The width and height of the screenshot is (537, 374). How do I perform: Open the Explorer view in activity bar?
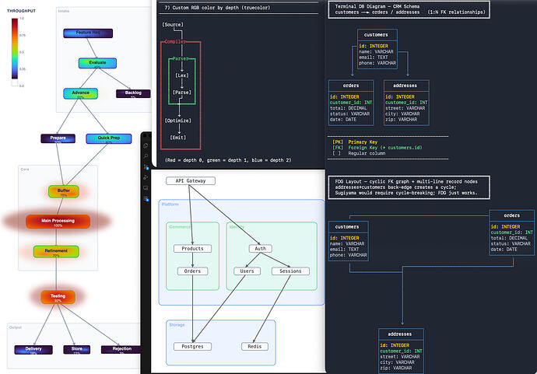coord(146,145)
